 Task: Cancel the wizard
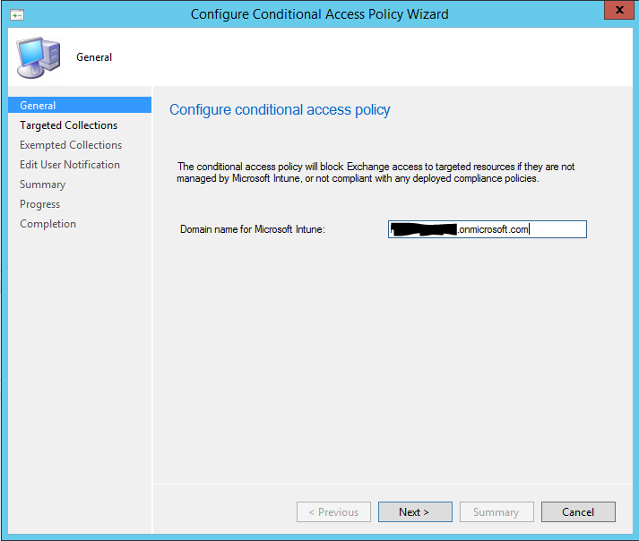tap(578, 511)
